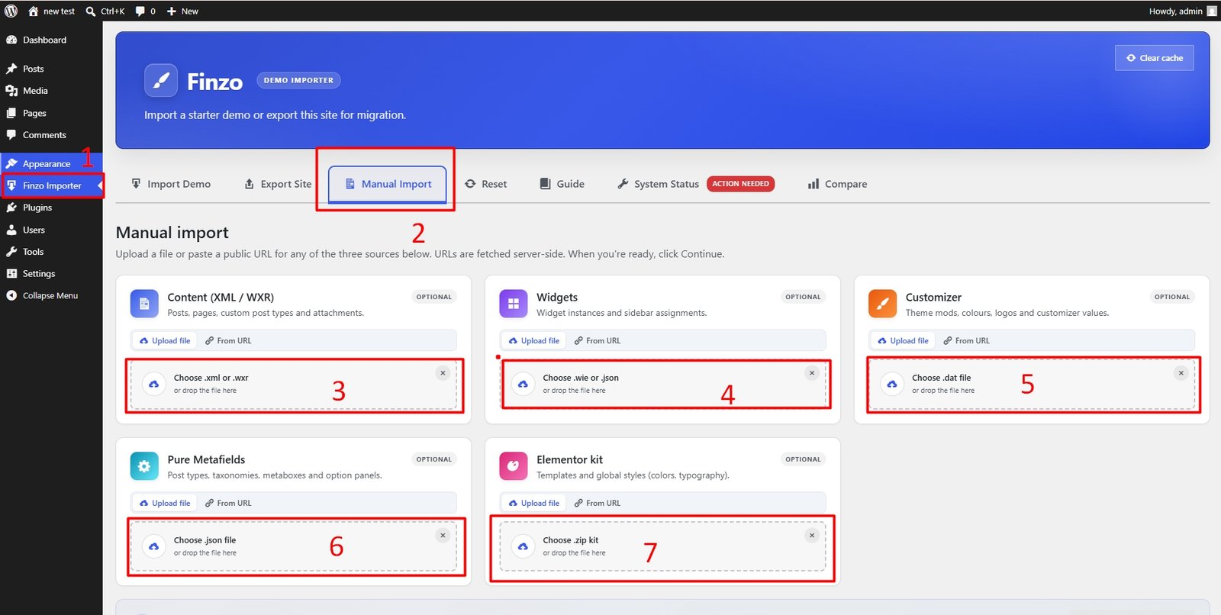This screenshot has height=615, width=1221.
Task: Click Collapse Menu in the sidebar
Action: tap(51, 296)
